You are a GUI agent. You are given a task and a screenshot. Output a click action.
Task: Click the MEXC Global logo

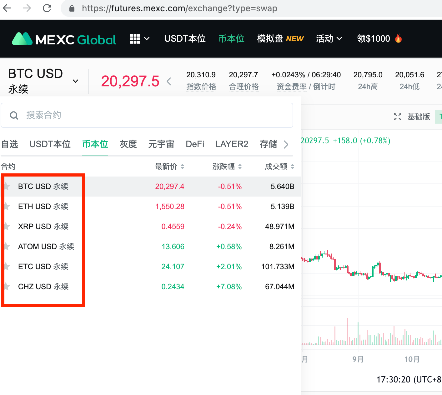tap(64, 39)
